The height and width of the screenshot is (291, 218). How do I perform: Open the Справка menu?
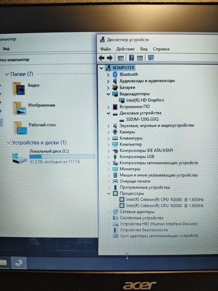point(161,49)
